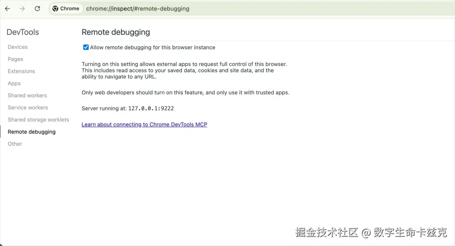This screenshot has height=246, width=455.
Task: Open "Learn about connecting to Chrome DevTools MCP"
Action: tap(144, 124)
